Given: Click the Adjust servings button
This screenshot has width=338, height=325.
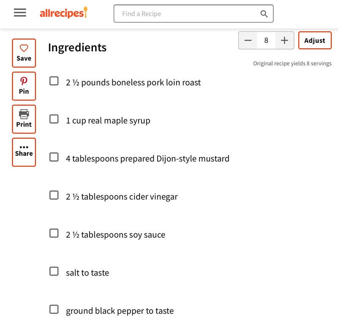Looking at the screenshot, I should tap(315, 40).
